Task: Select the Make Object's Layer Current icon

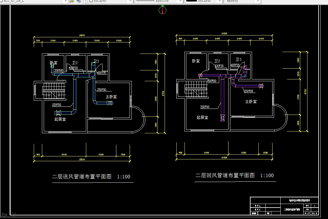Action: [71, 2]
